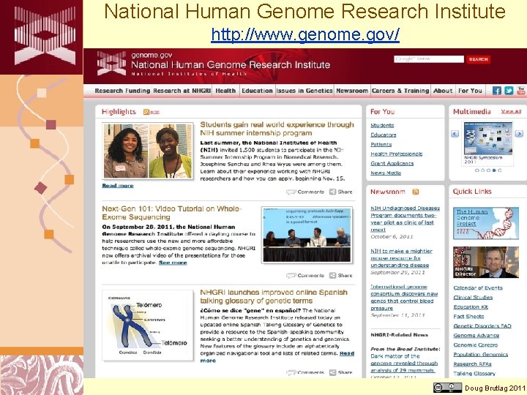527x395 pixels.
Task: Open Grant Applicants link
Action: (392, 163)
